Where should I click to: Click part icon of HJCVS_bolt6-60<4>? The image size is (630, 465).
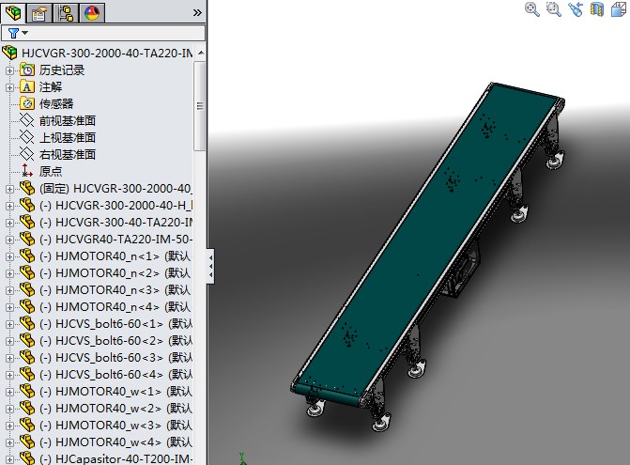click(27, 374)
